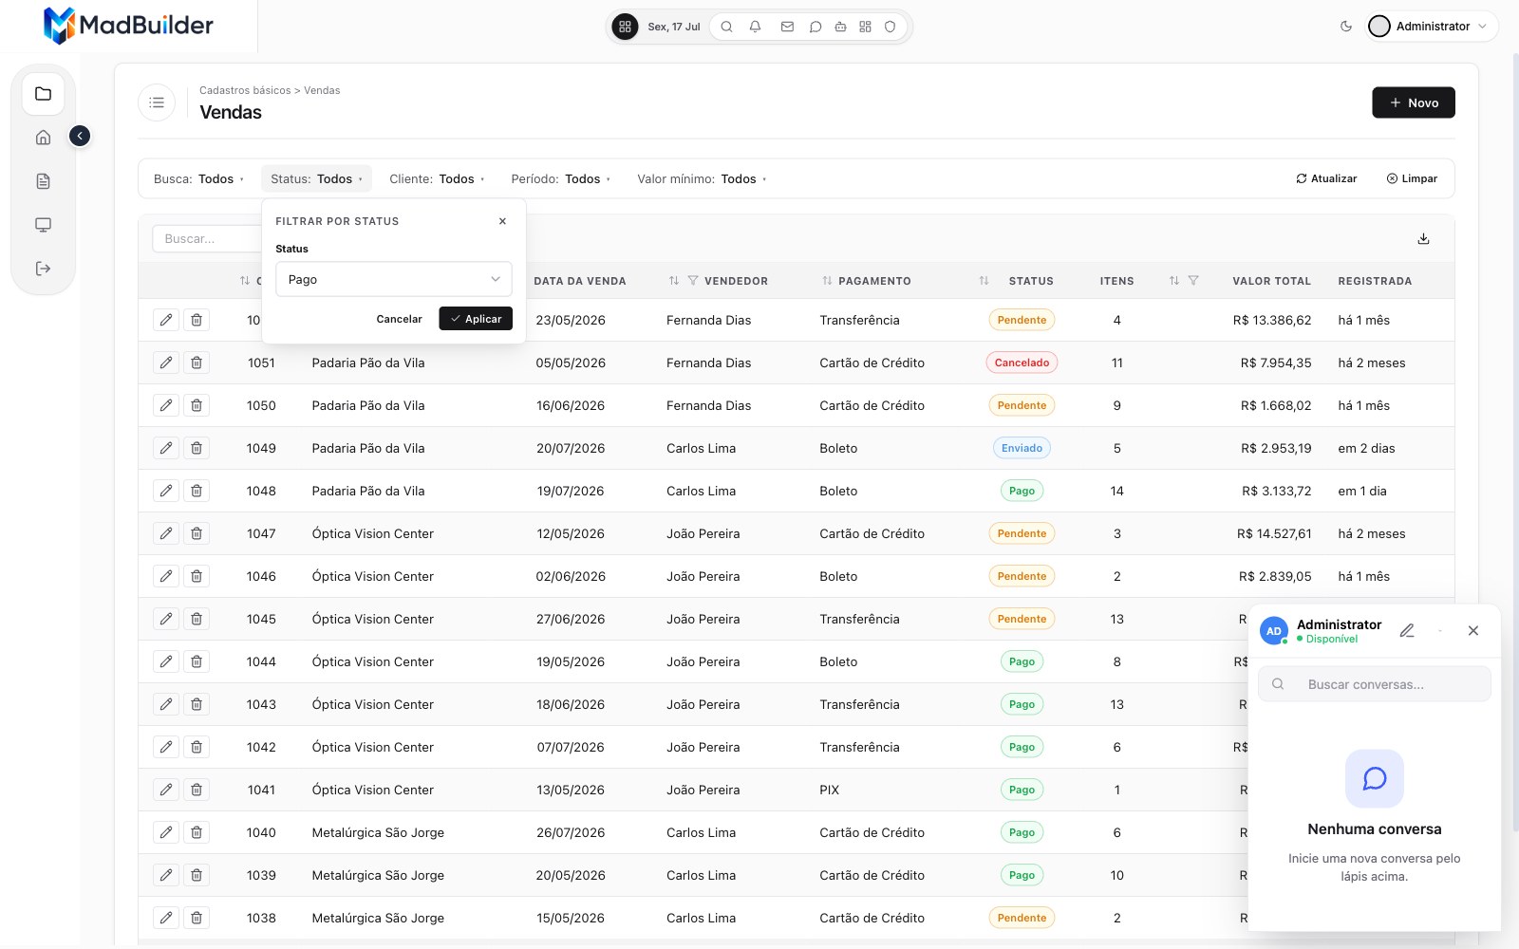Click the Enviado badge in row 1049

click(x=1022, y=448)
